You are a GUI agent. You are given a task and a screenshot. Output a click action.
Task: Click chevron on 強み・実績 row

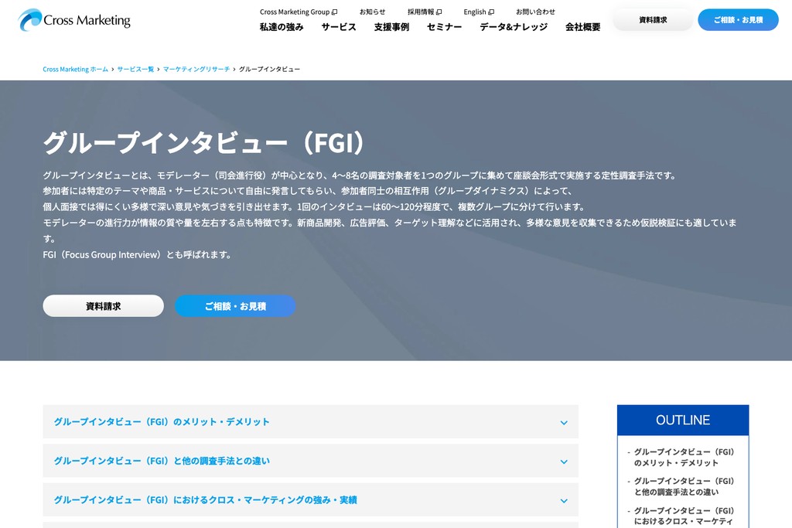click(564, 501)
